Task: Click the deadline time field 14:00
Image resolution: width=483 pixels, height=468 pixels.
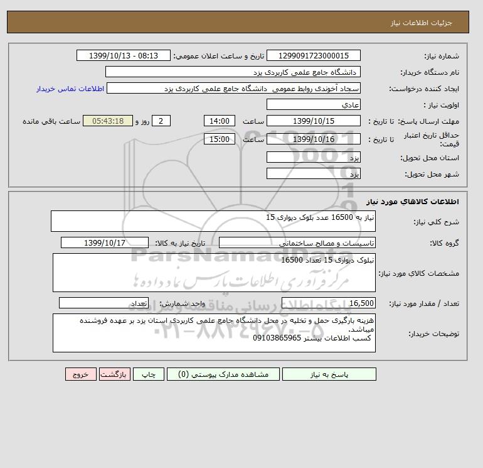Action: (220, 121)
